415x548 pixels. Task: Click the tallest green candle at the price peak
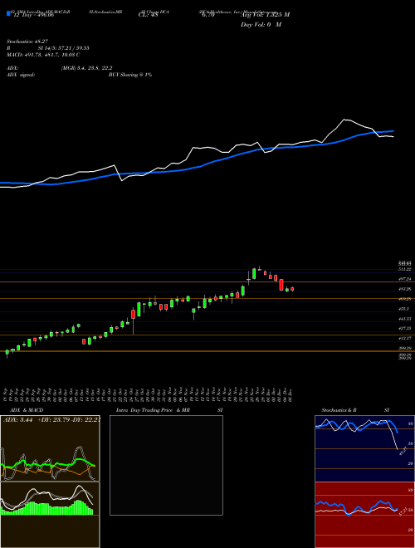[254, 274]
